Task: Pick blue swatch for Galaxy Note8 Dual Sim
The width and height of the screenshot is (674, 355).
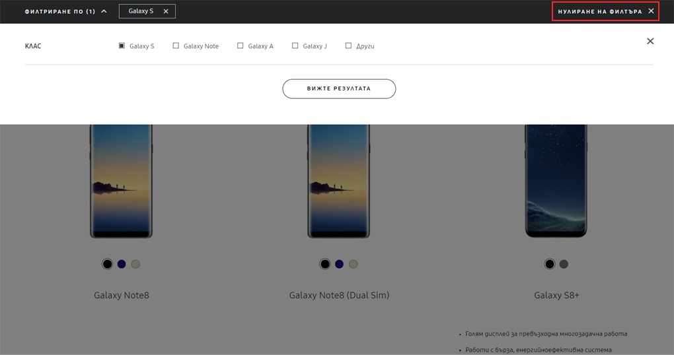Action: [339, 264]
